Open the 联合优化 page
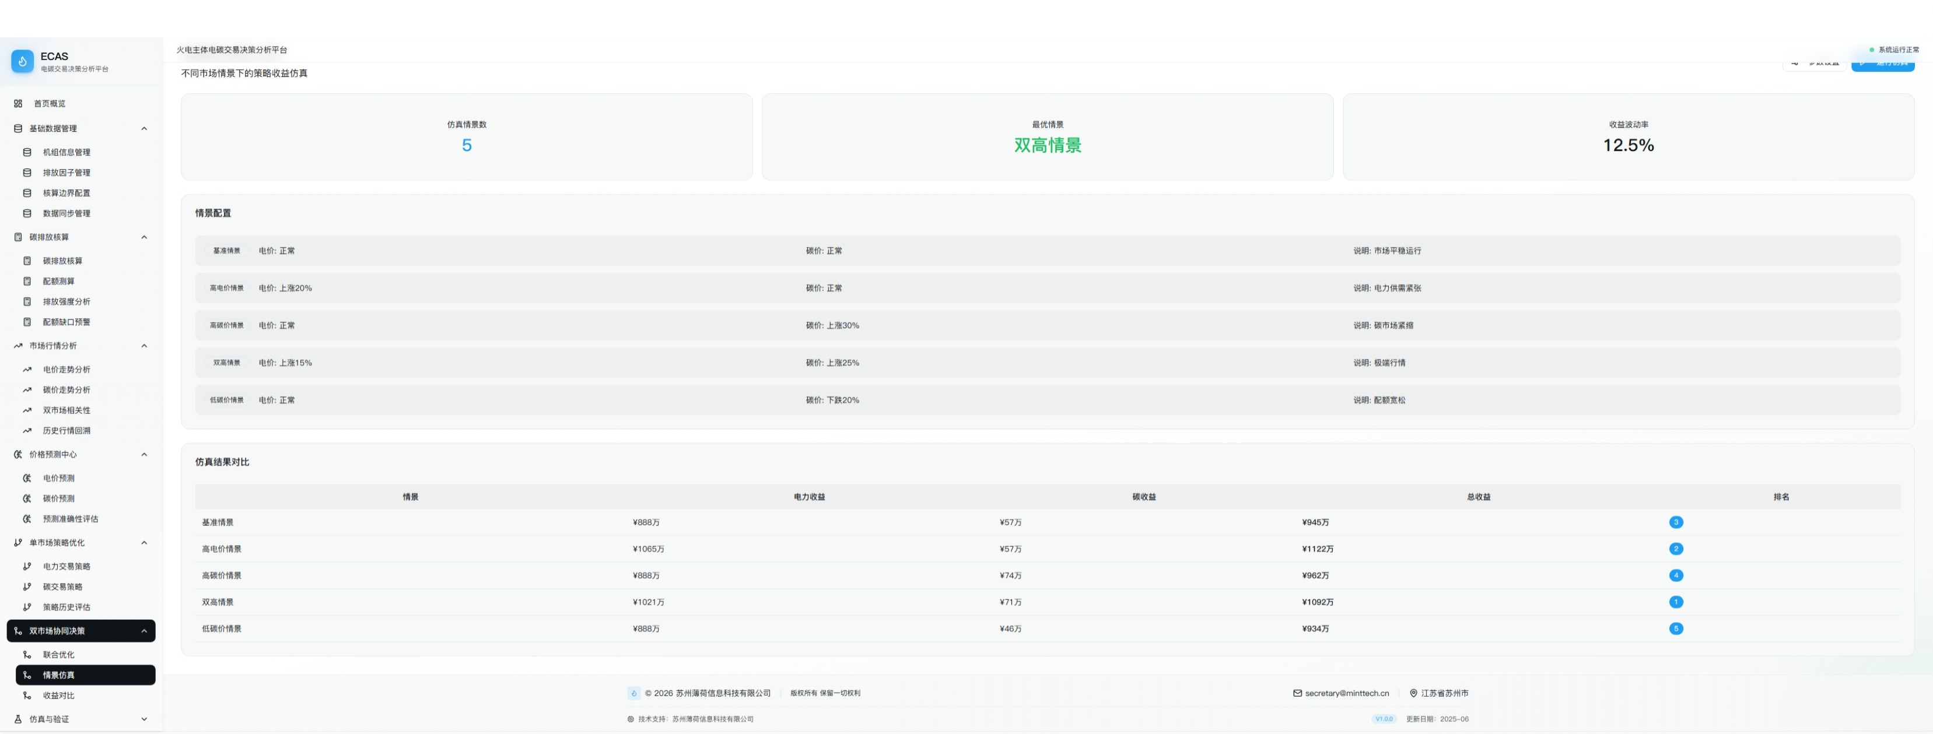1933x734 pixels. coord(58,655)
